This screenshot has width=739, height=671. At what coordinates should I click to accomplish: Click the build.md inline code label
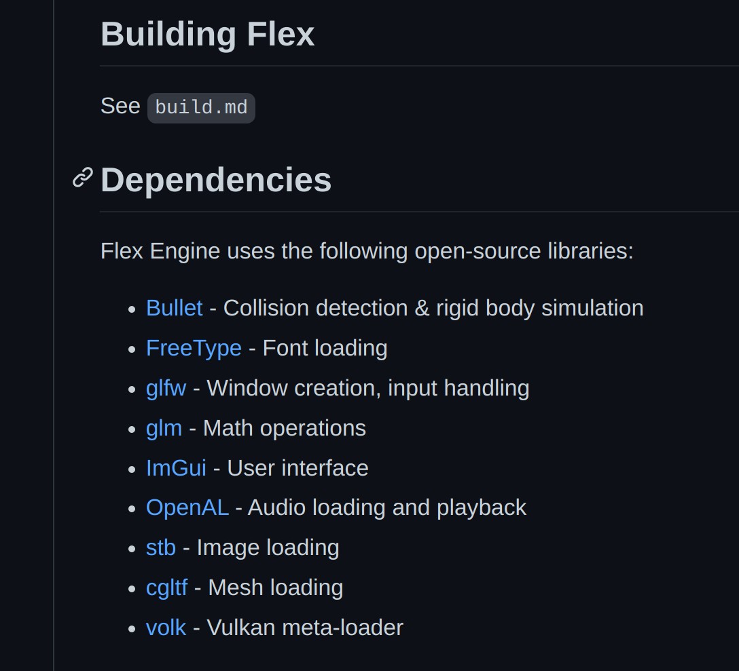click(x=201, y=108)
